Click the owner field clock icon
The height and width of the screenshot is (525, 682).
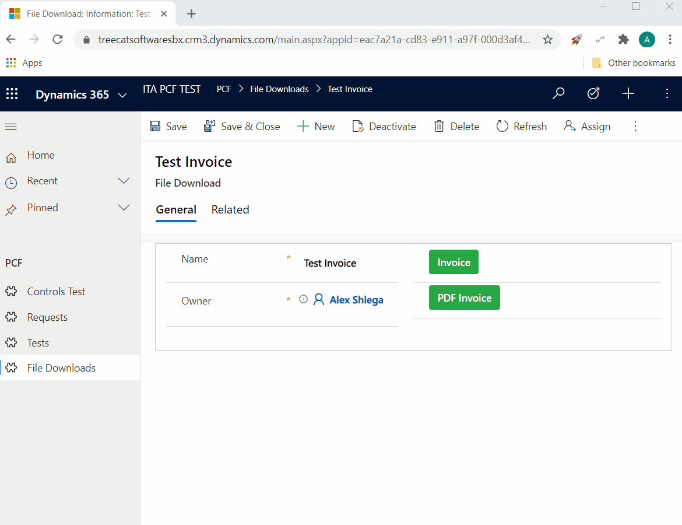click(303, 299)
